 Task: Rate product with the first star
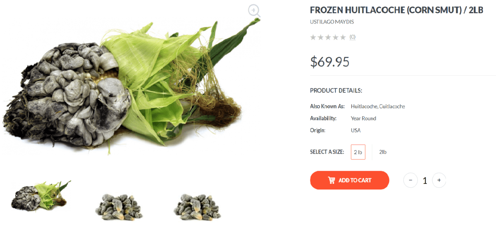tap(313, 37)
